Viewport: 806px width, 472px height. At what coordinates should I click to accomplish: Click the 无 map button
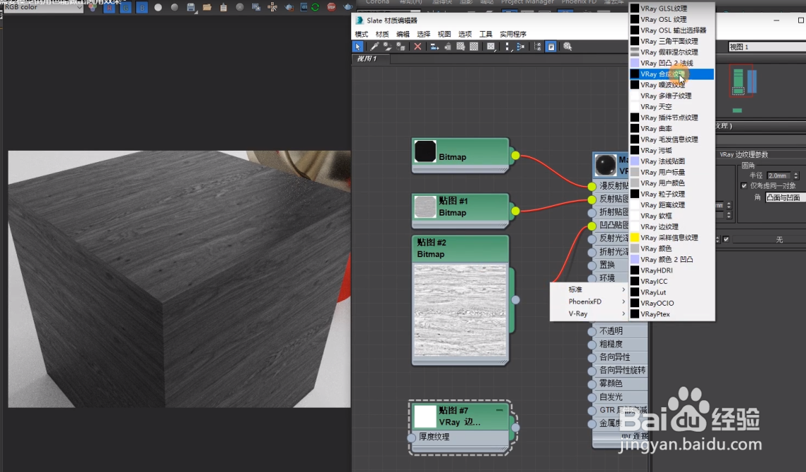[769, 240]
